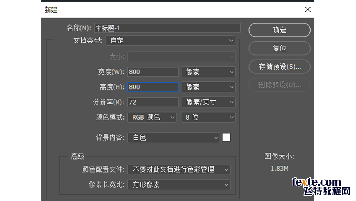Click the 高级 section label

[78, 156]
